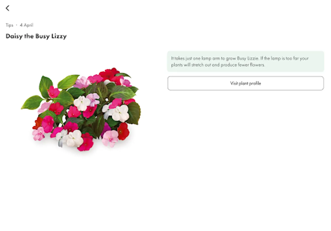Select the green lamp arm tip box

coord(246,61)
